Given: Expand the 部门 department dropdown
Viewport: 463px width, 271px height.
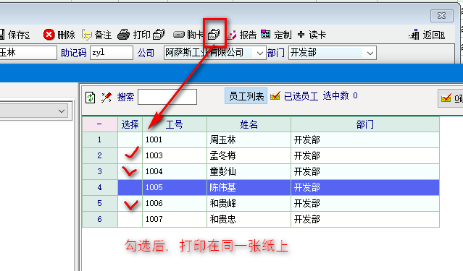Looking at the screenshot, I should [x=370, y=53].
